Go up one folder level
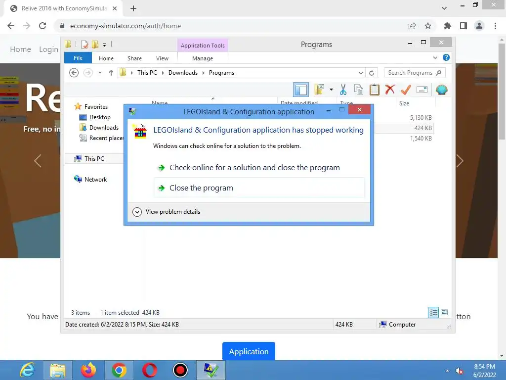 (x=111, y=73)
